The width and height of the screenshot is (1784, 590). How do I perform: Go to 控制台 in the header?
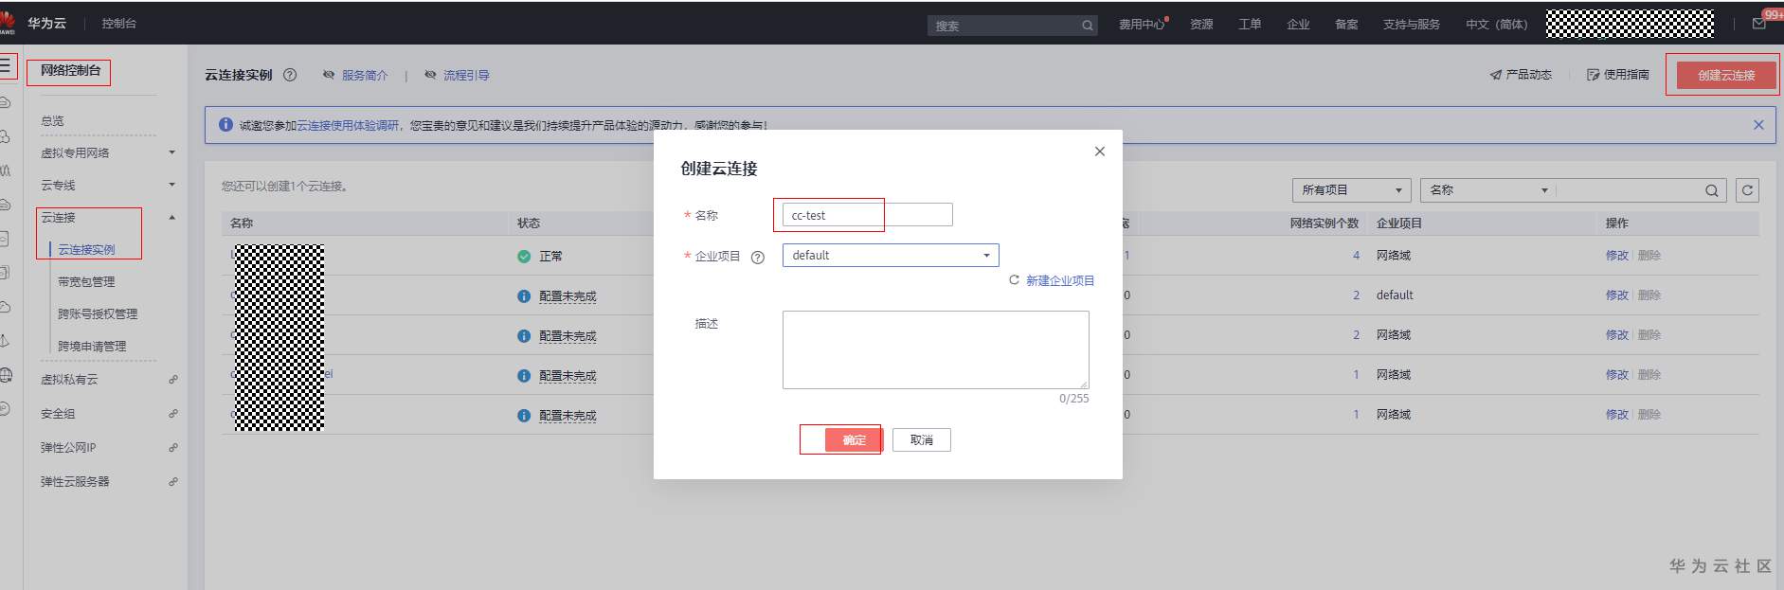point(119,24)
